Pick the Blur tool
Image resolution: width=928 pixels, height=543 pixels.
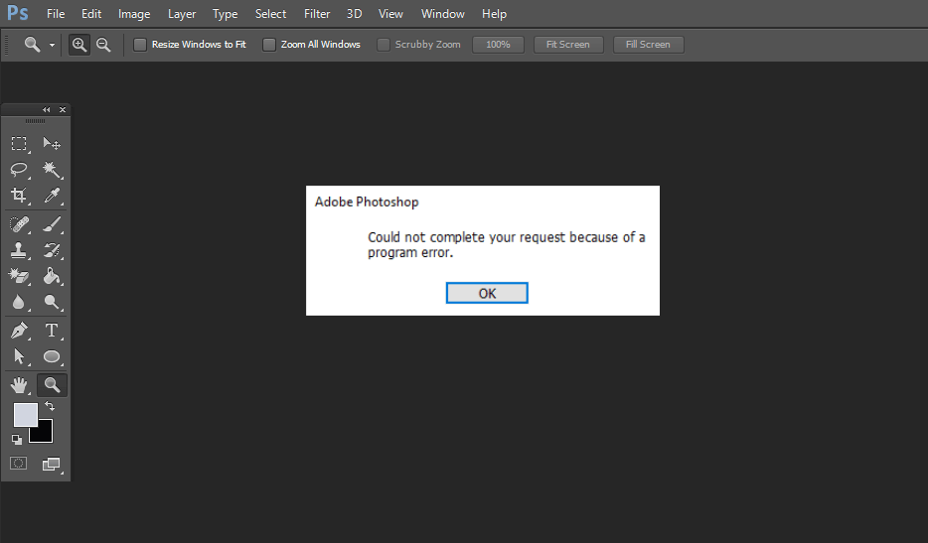[x=19, y=302]
